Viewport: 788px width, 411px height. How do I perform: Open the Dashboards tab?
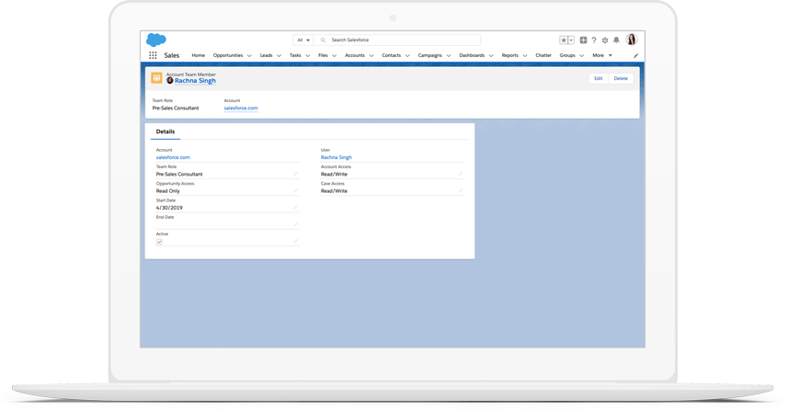[x=472, y=55]
